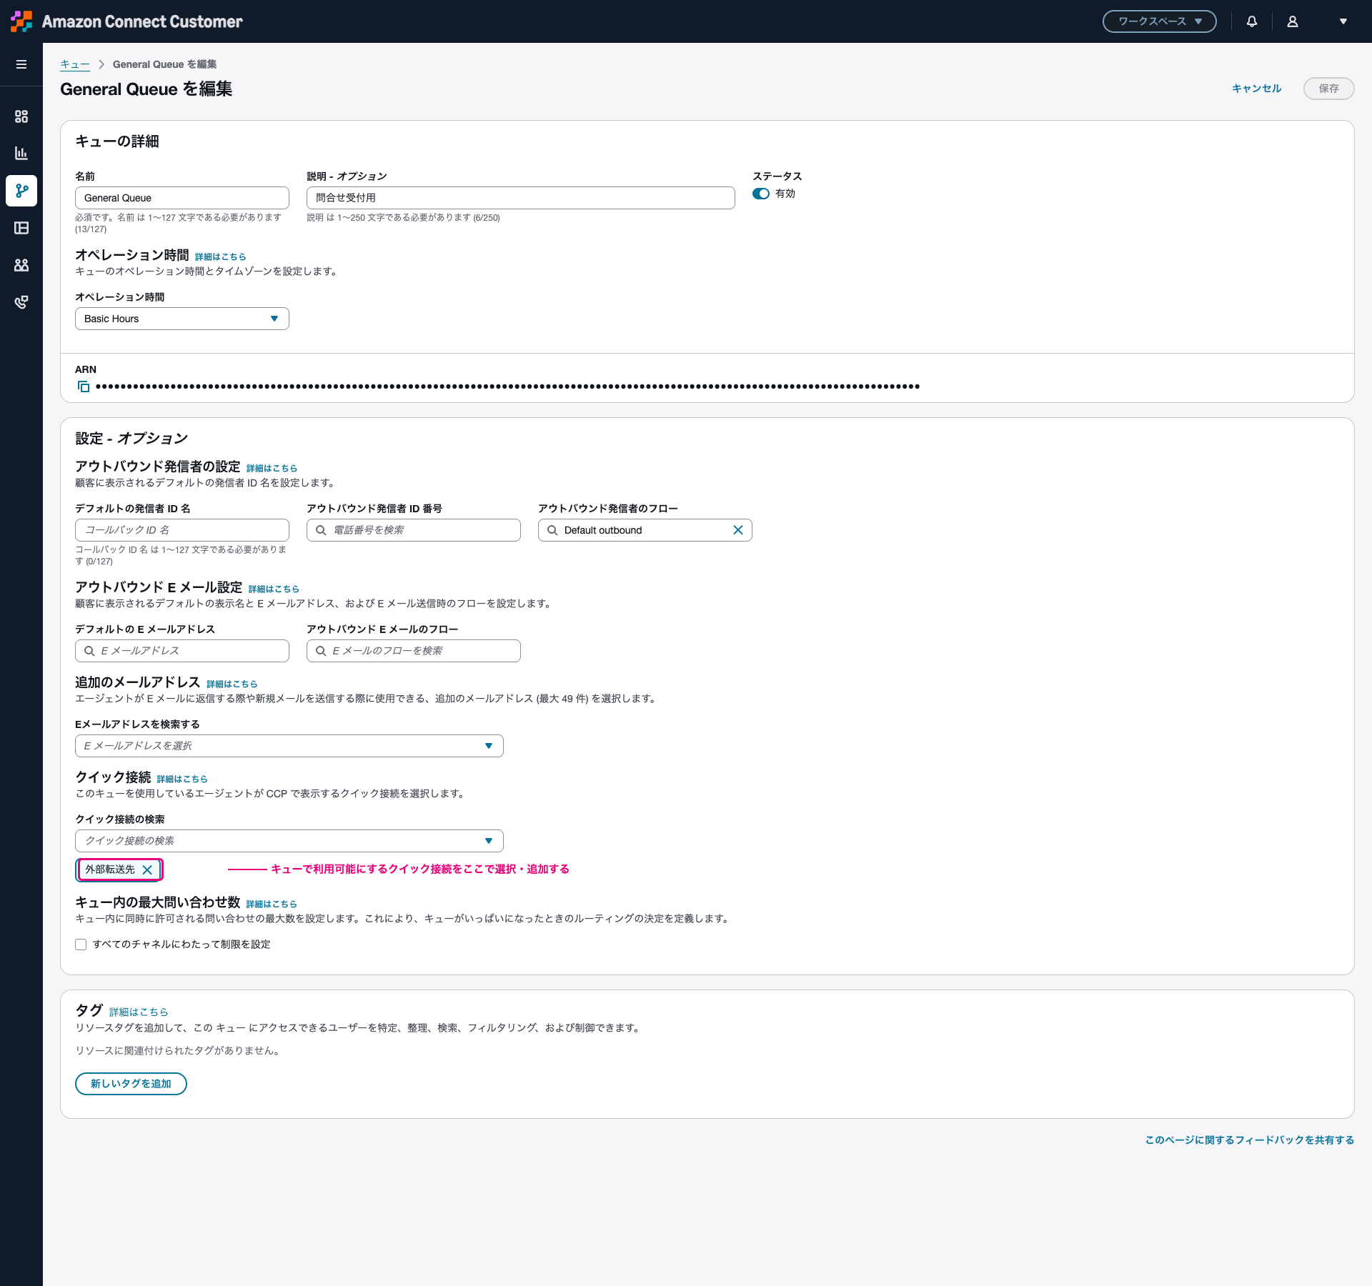Click the 保存 button
This screenshot has height=1286, width=1372.
tap(1328, 89)
